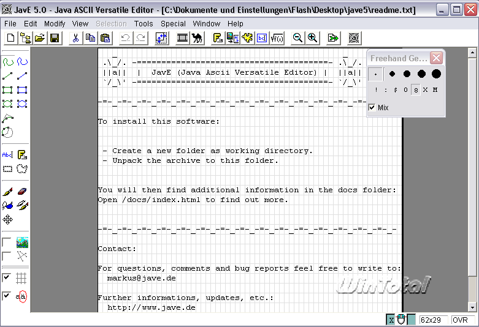Image resolution: width=479 pixels, height=327 pixels.
Task: Select the dotted circle clock tool
Action: coord(8,132)
